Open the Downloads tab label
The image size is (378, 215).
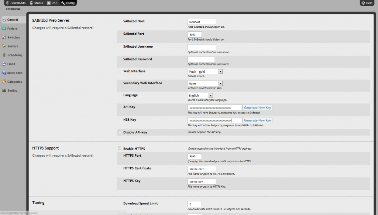click(18, 3)
